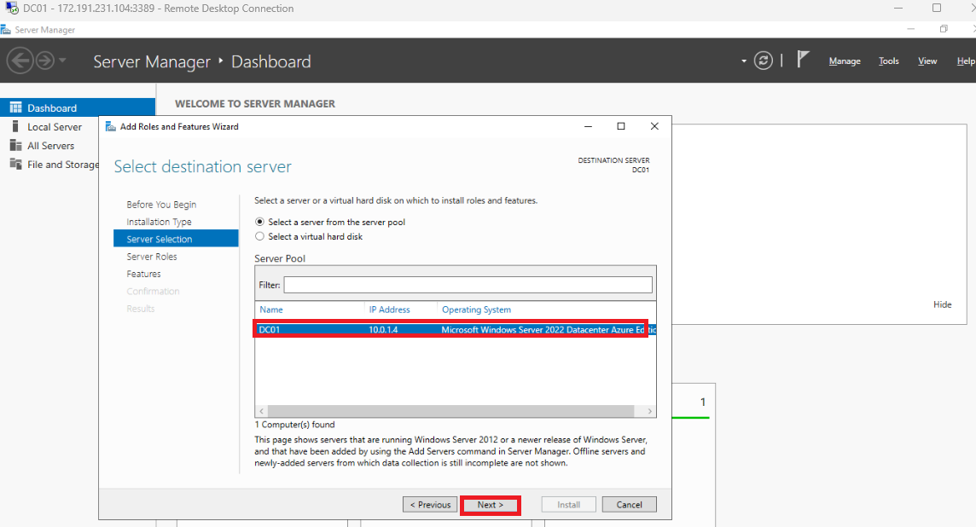Image resolution: width=976 pixels, height=527 pixels.
Task: Go to Server Selection step
Action: point(176,239)
